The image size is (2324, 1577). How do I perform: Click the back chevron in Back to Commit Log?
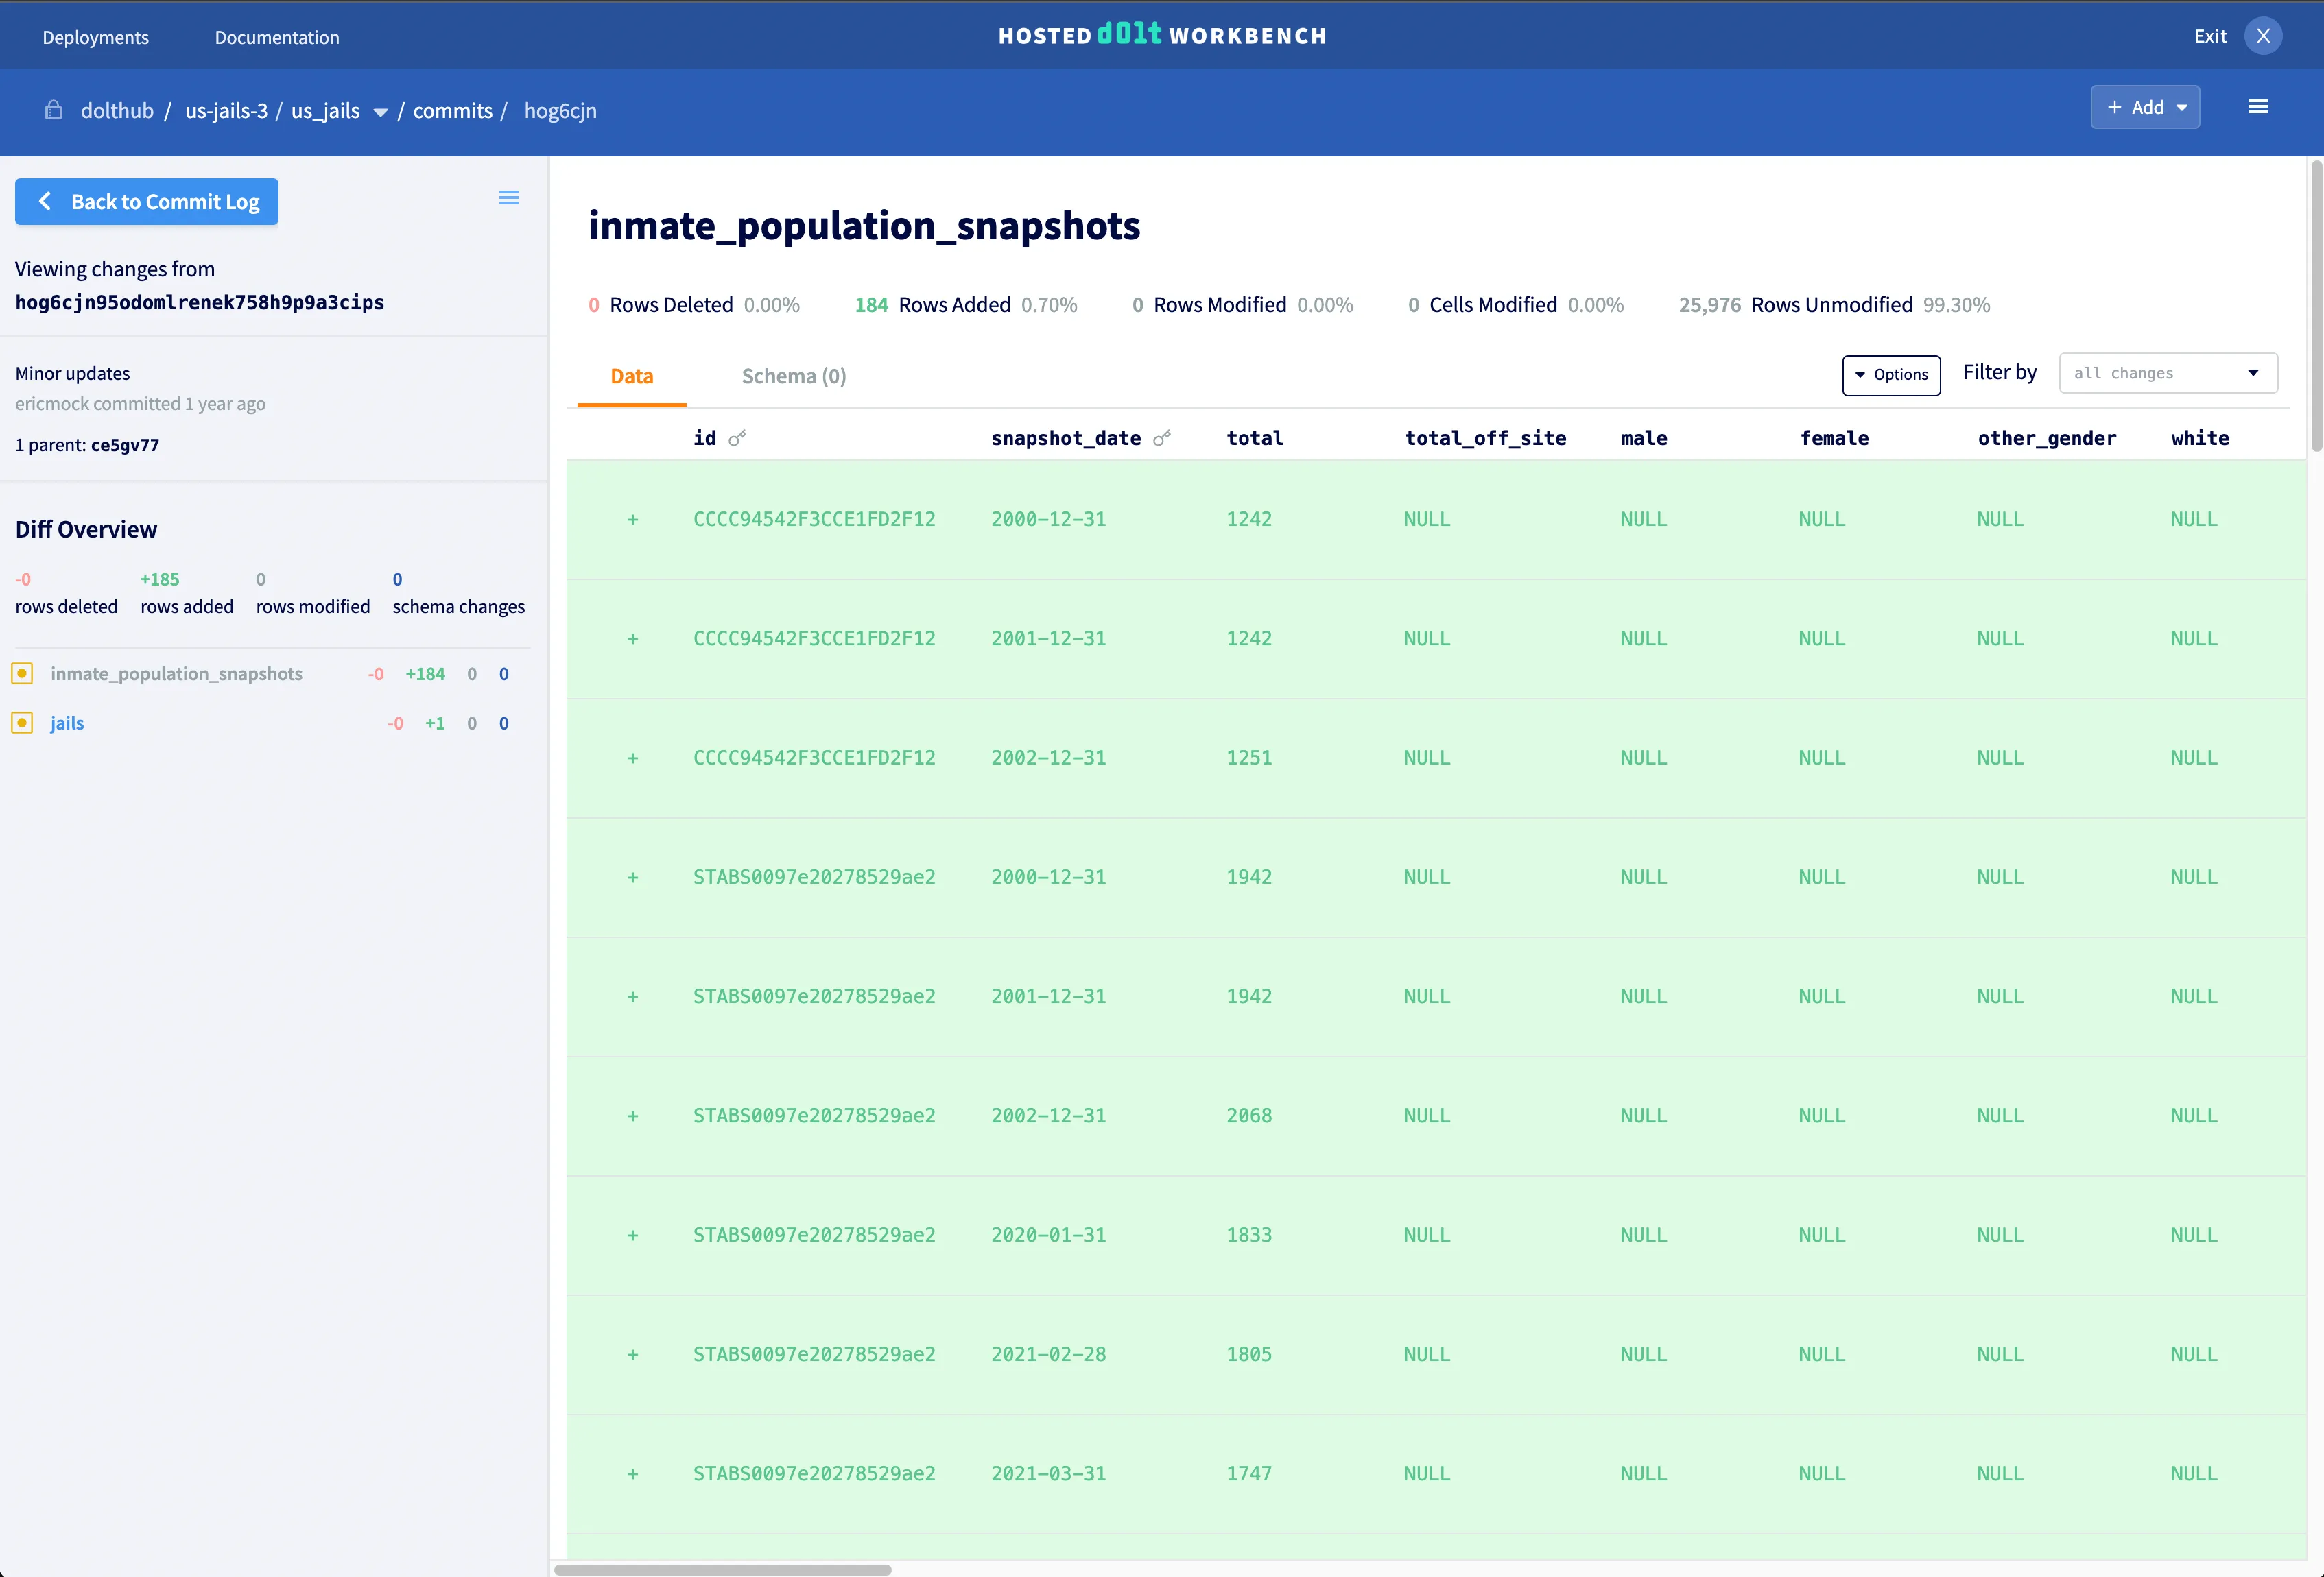point(45,201)
